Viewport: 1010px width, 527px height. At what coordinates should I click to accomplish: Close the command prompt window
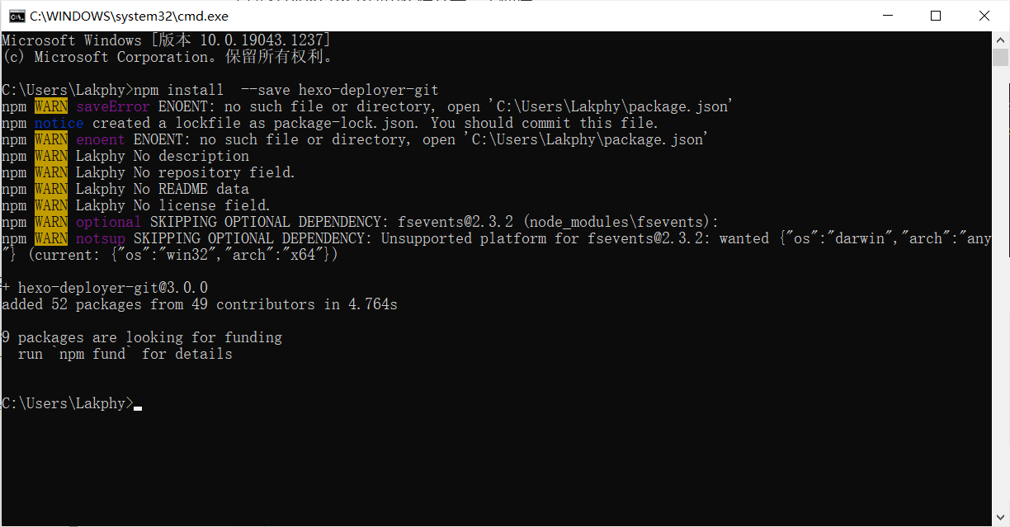(984, 16)
